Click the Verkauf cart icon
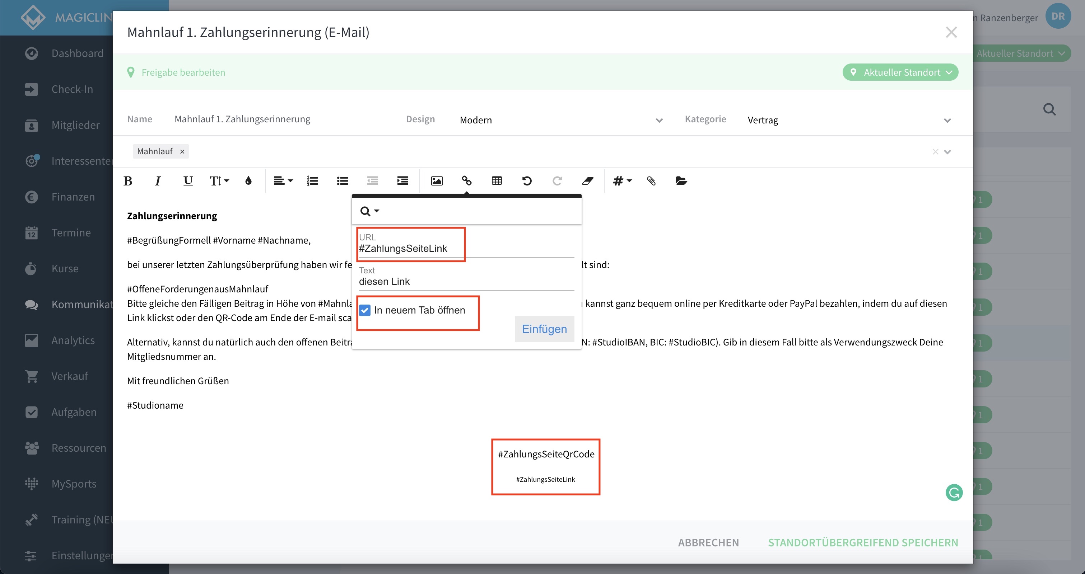Screen dimensions: 1085x574 [x=32, y=376]
